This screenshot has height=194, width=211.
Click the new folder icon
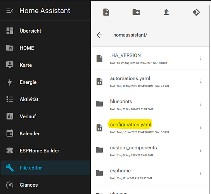(136, 12)
